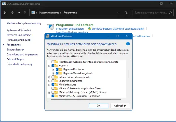Screen dimensions: 176x122
Task: Click the search magnifier icon
Action: pyautogui.click(x=170, y=13)
